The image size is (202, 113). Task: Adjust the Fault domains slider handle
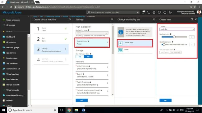coord(174,37)
